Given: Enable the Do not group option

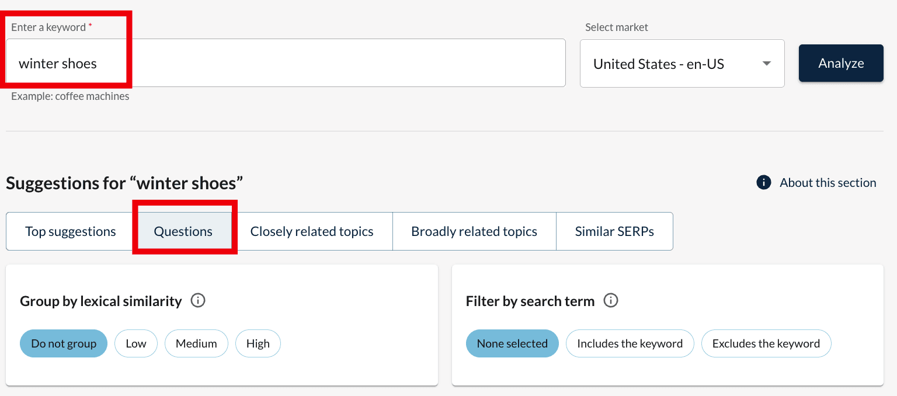Looking at the screenshot, I should [x=63, y=343].
